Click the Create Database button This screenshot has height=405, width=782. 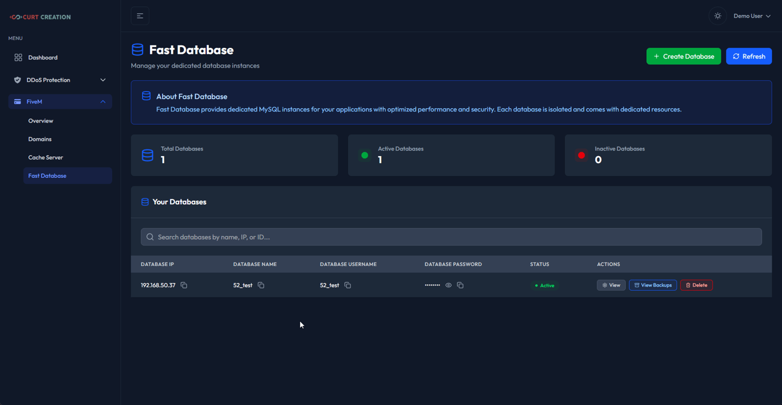tap(684, 57)
